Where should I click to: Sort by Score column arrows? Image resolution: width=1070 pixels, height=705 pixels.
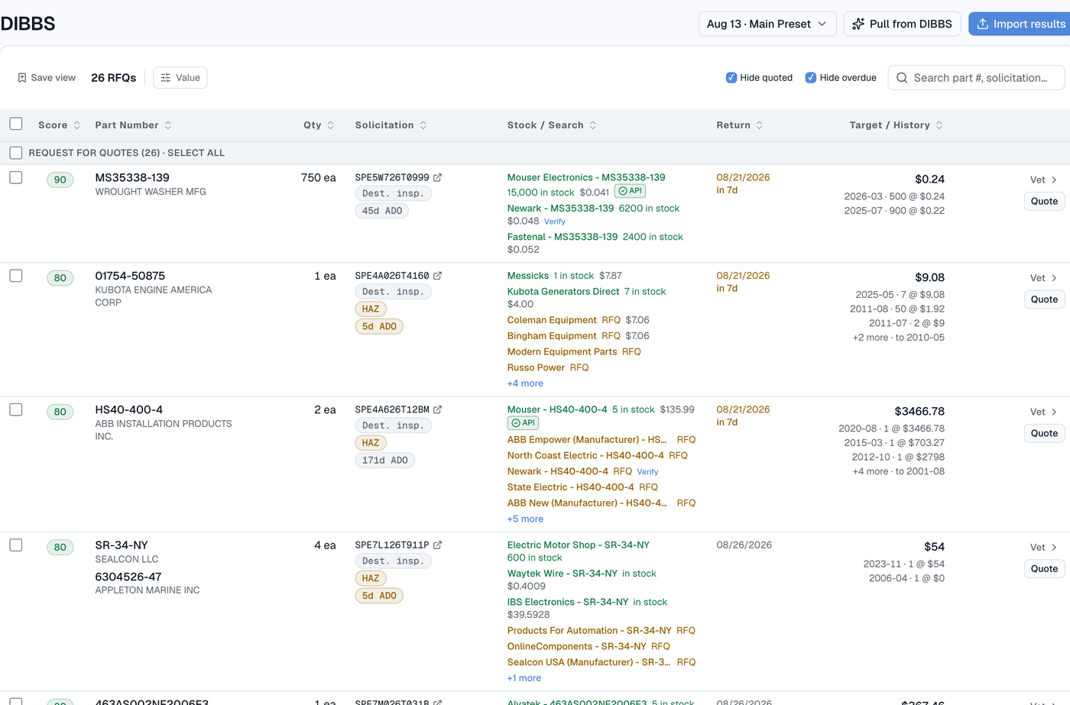coord(76,125)
